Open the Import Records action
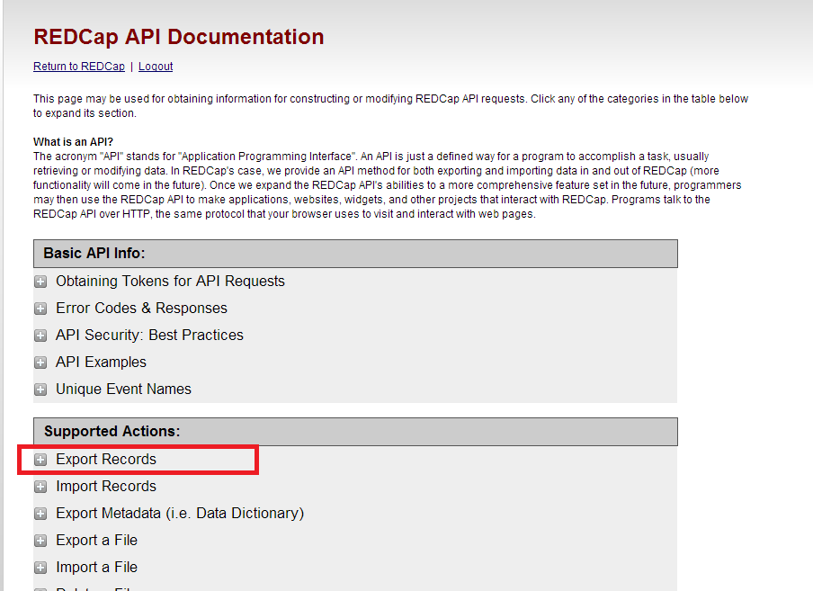 (106, 487)
